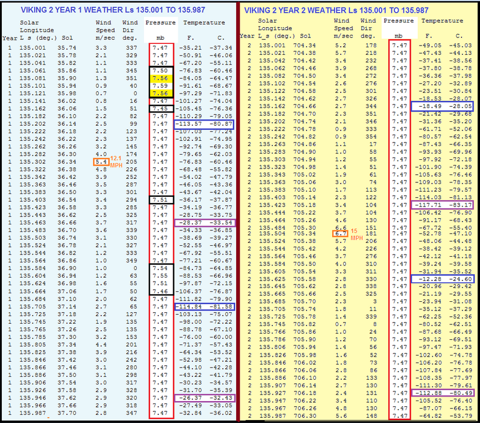Image resolution: width=480 pixels, height=423 pixels.
Task: Select Sol value 35.74
Action: tap(67, 48)
